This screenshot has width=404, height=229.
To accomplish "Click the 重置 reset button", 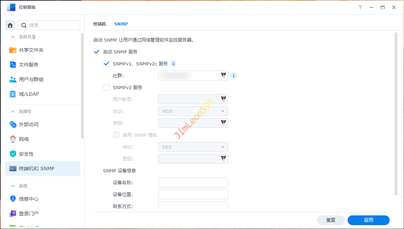I will coord(330,220).
